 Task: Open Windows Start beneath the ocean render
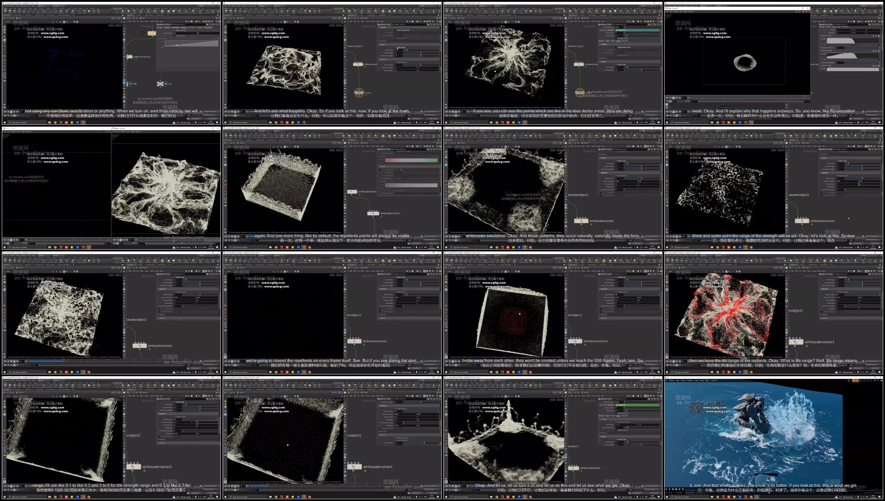(x=667, y=497)
